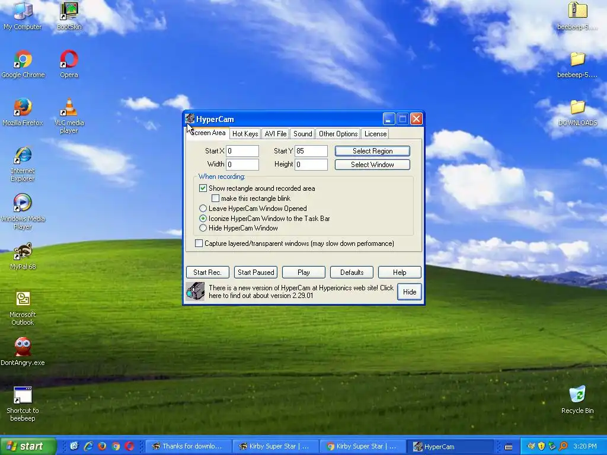Switch to the Hot Keys tab
Viewport: 607px width, 455px height.
[x=245, y=134]
